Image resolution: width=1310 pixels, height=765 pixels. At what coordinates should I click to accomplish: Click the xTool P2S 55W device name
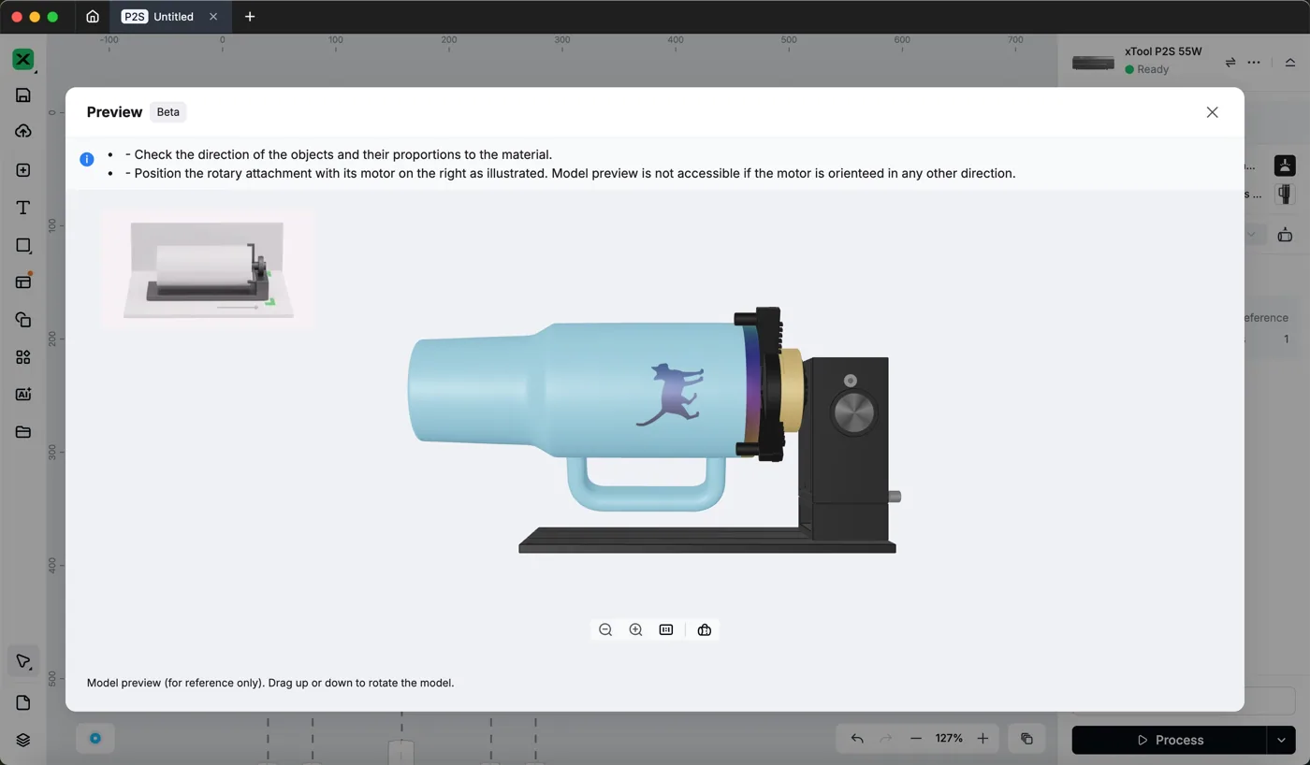point(1163,51)
